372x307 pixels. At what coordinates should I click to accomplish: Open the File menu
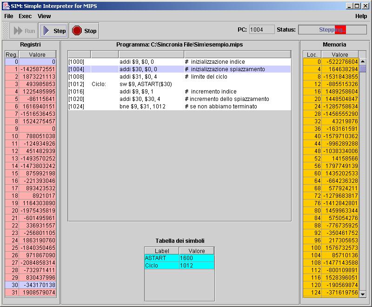click(9, 16)
